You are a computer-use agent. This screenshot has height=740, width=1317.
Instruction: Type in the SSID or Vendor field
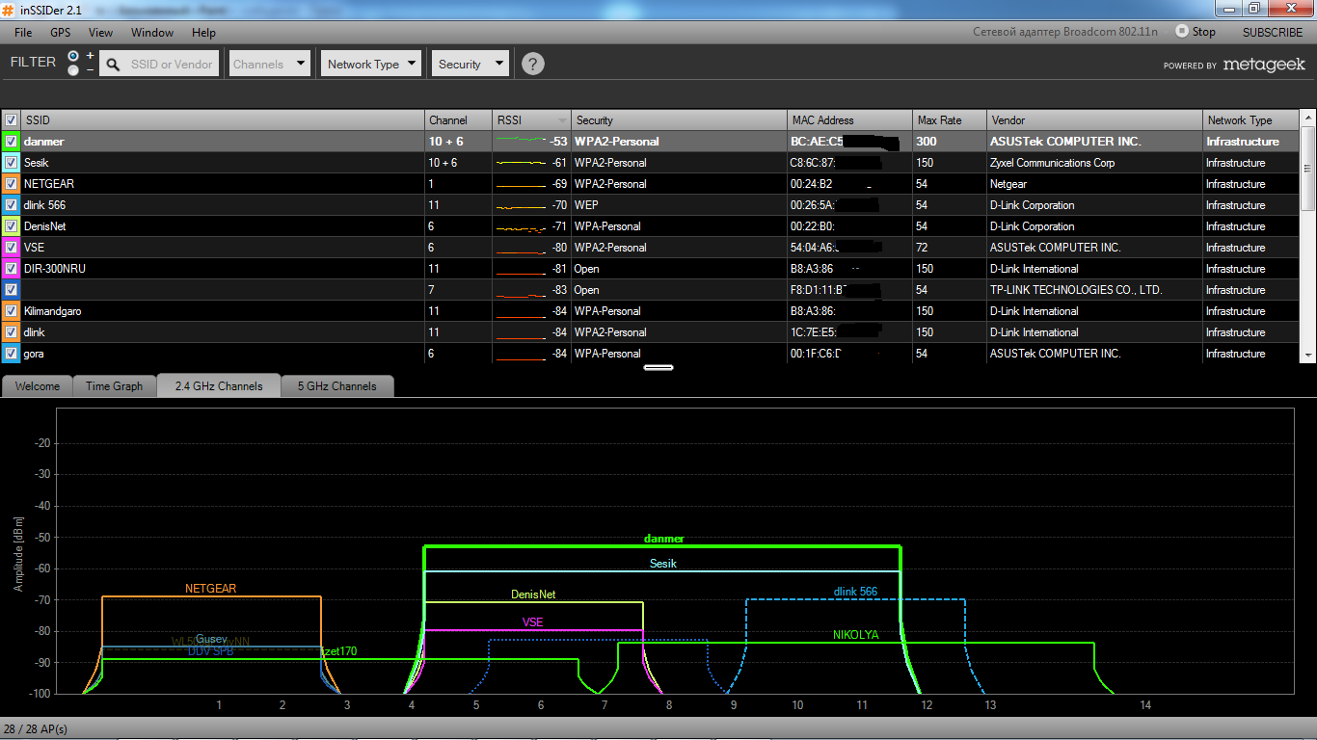pos(173,65)
